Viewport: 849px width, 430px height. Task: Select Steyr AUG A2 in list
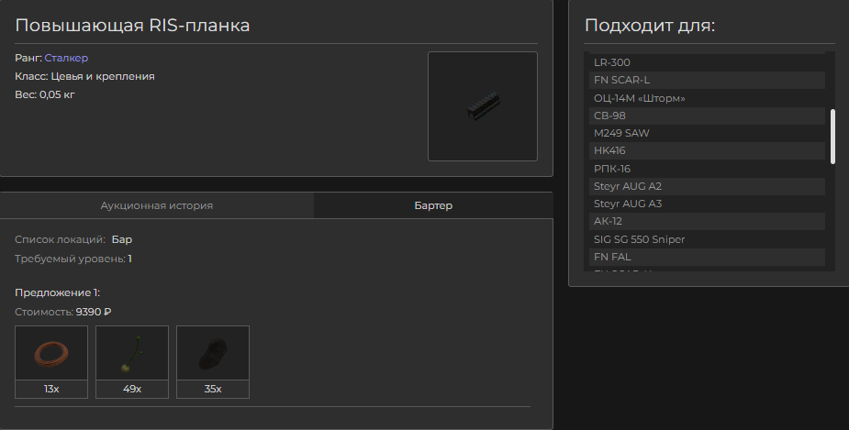tap(707, 186)
